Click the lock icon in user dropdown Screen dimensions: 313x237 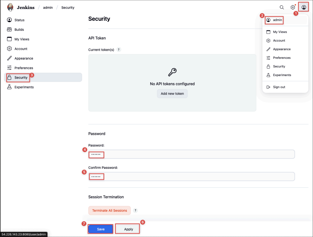tap(268, 66)
